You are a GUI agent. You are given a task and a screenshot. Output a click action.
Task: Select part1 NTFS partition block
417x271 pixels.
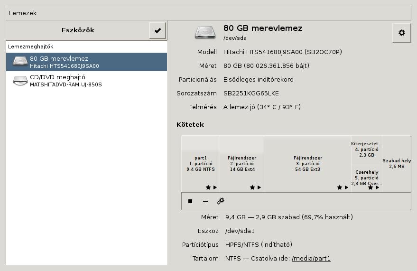tap(201, 163)
